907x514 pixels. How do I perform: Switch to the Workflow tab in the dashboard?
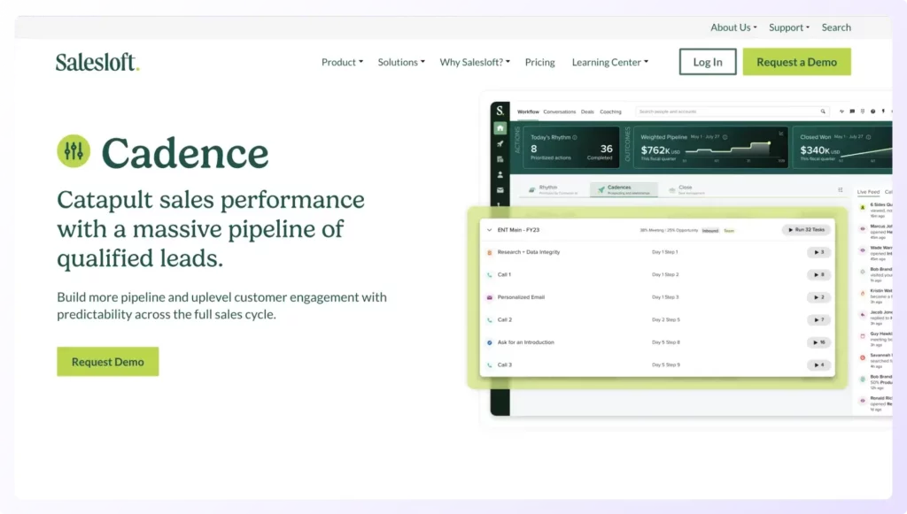tap(528, 111)
